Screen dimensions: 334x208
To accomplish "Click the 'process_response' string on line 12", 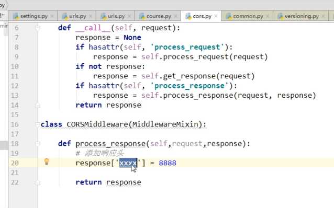I will click(x=190, y=86).
